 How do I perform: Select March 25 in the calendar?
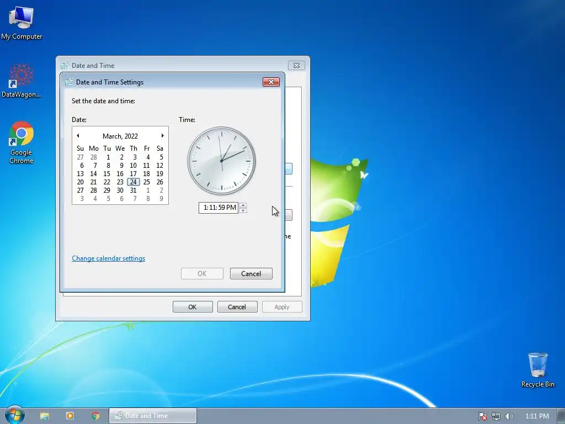coord(146,182)
